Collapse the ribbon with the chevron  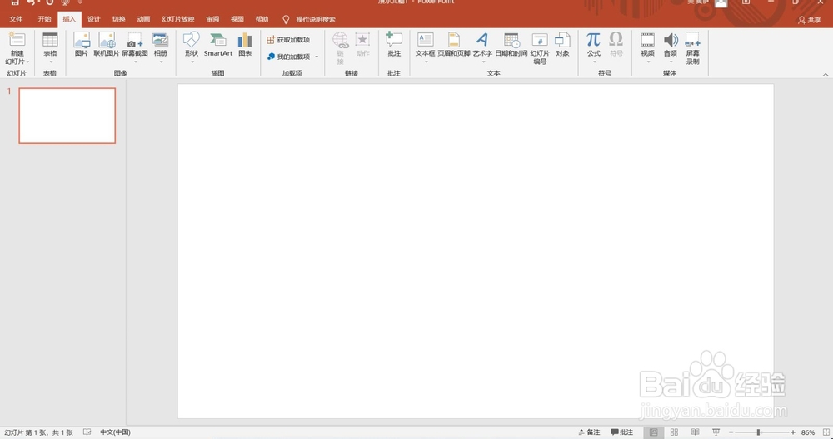point(826,75)
